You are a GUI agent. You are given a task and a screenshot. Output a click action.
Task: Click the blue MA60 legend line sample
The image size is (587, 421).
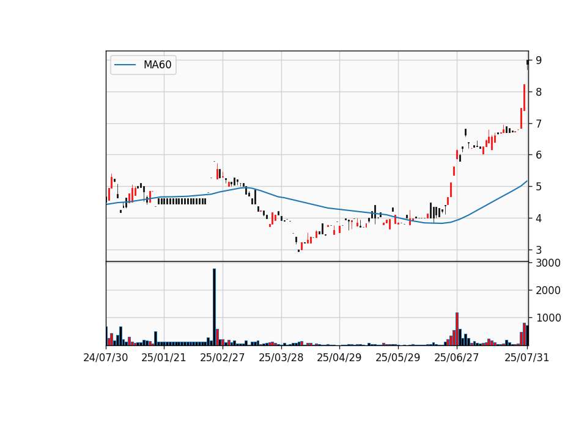tap(125, 65)
